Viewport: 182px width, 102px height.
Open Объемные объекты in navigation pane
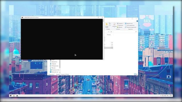point(54,70)
